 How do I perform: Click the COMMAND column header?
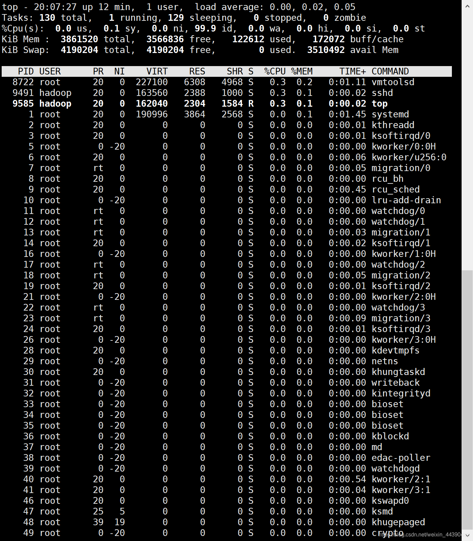(390, 71)
